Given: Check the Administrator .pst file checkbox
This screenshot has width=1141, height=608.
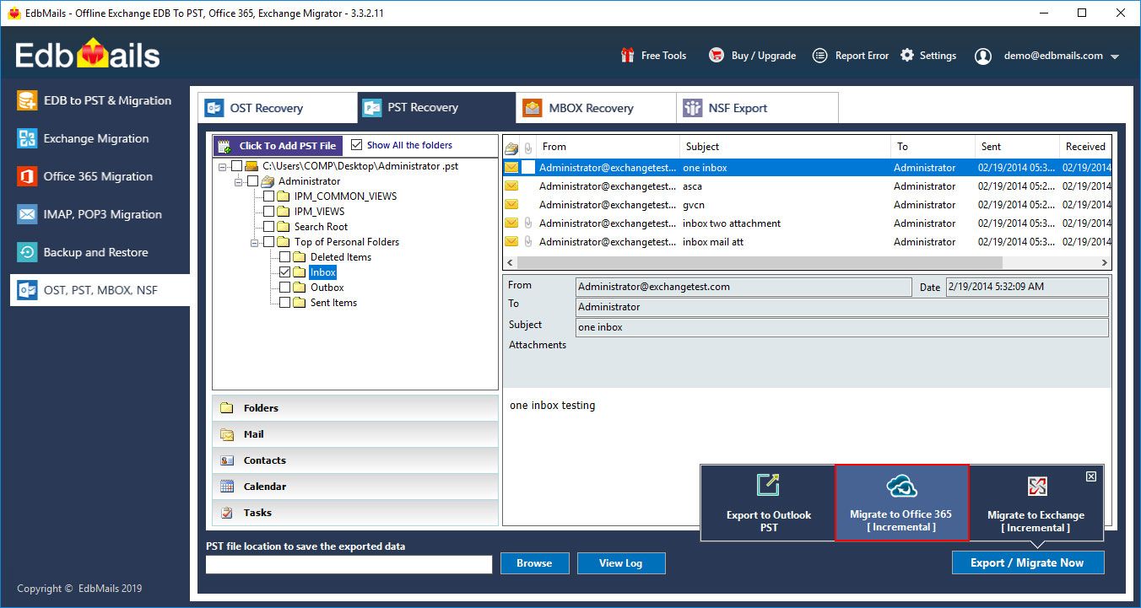Looking at the screenshot, I should [x=236, y=166].
